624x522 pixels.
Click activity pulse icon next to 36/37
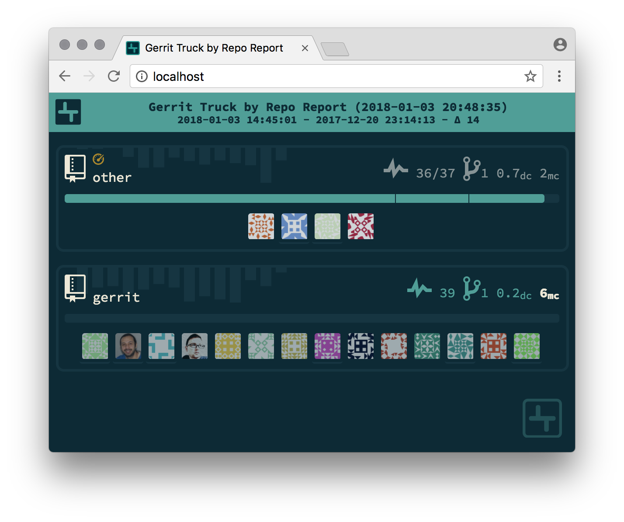click(396, 168)
